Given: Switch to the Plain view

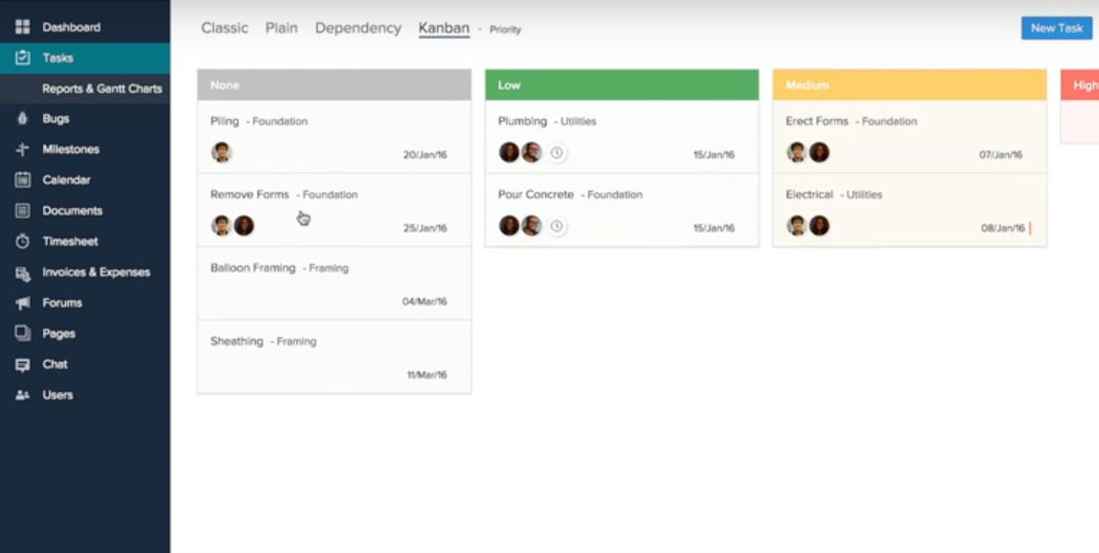Looking at the screenshot, I should click(x=282, y=28).
